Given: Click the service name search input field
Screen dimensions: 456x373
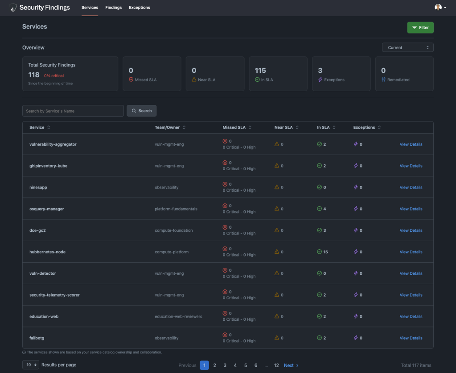Looking at the screenshot, I should coord(73,110).
